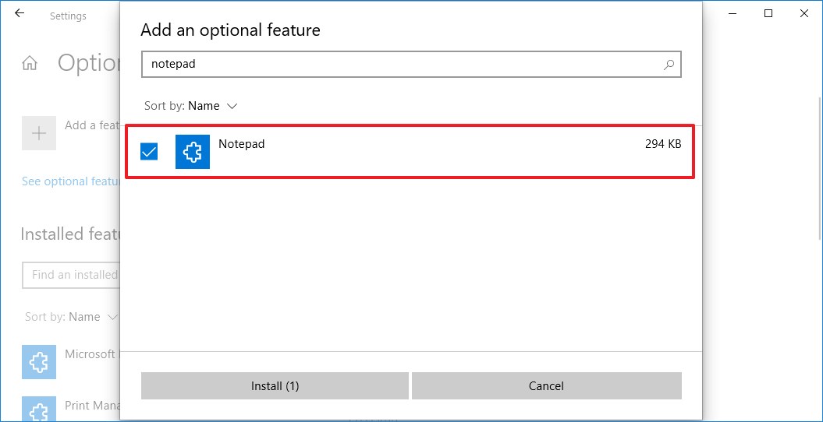Select the Print Management installed feature entry
823x422 pixels.
(x=70, y=409)
